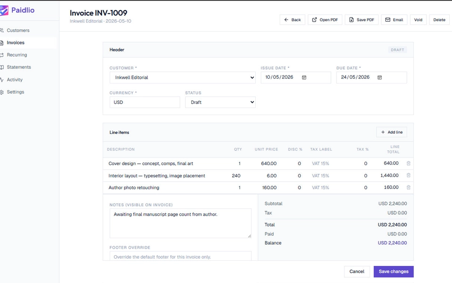
Task: Delete the invoice
Action: click(439, 20)
